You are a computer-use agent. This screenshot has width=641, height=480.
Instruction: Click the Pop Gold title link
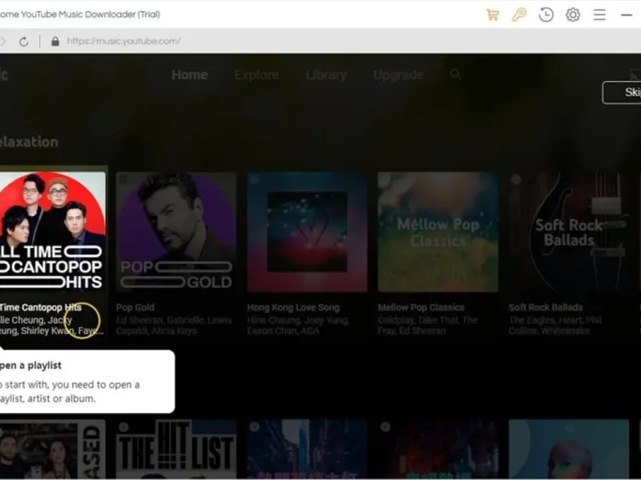tap(135, 307)
